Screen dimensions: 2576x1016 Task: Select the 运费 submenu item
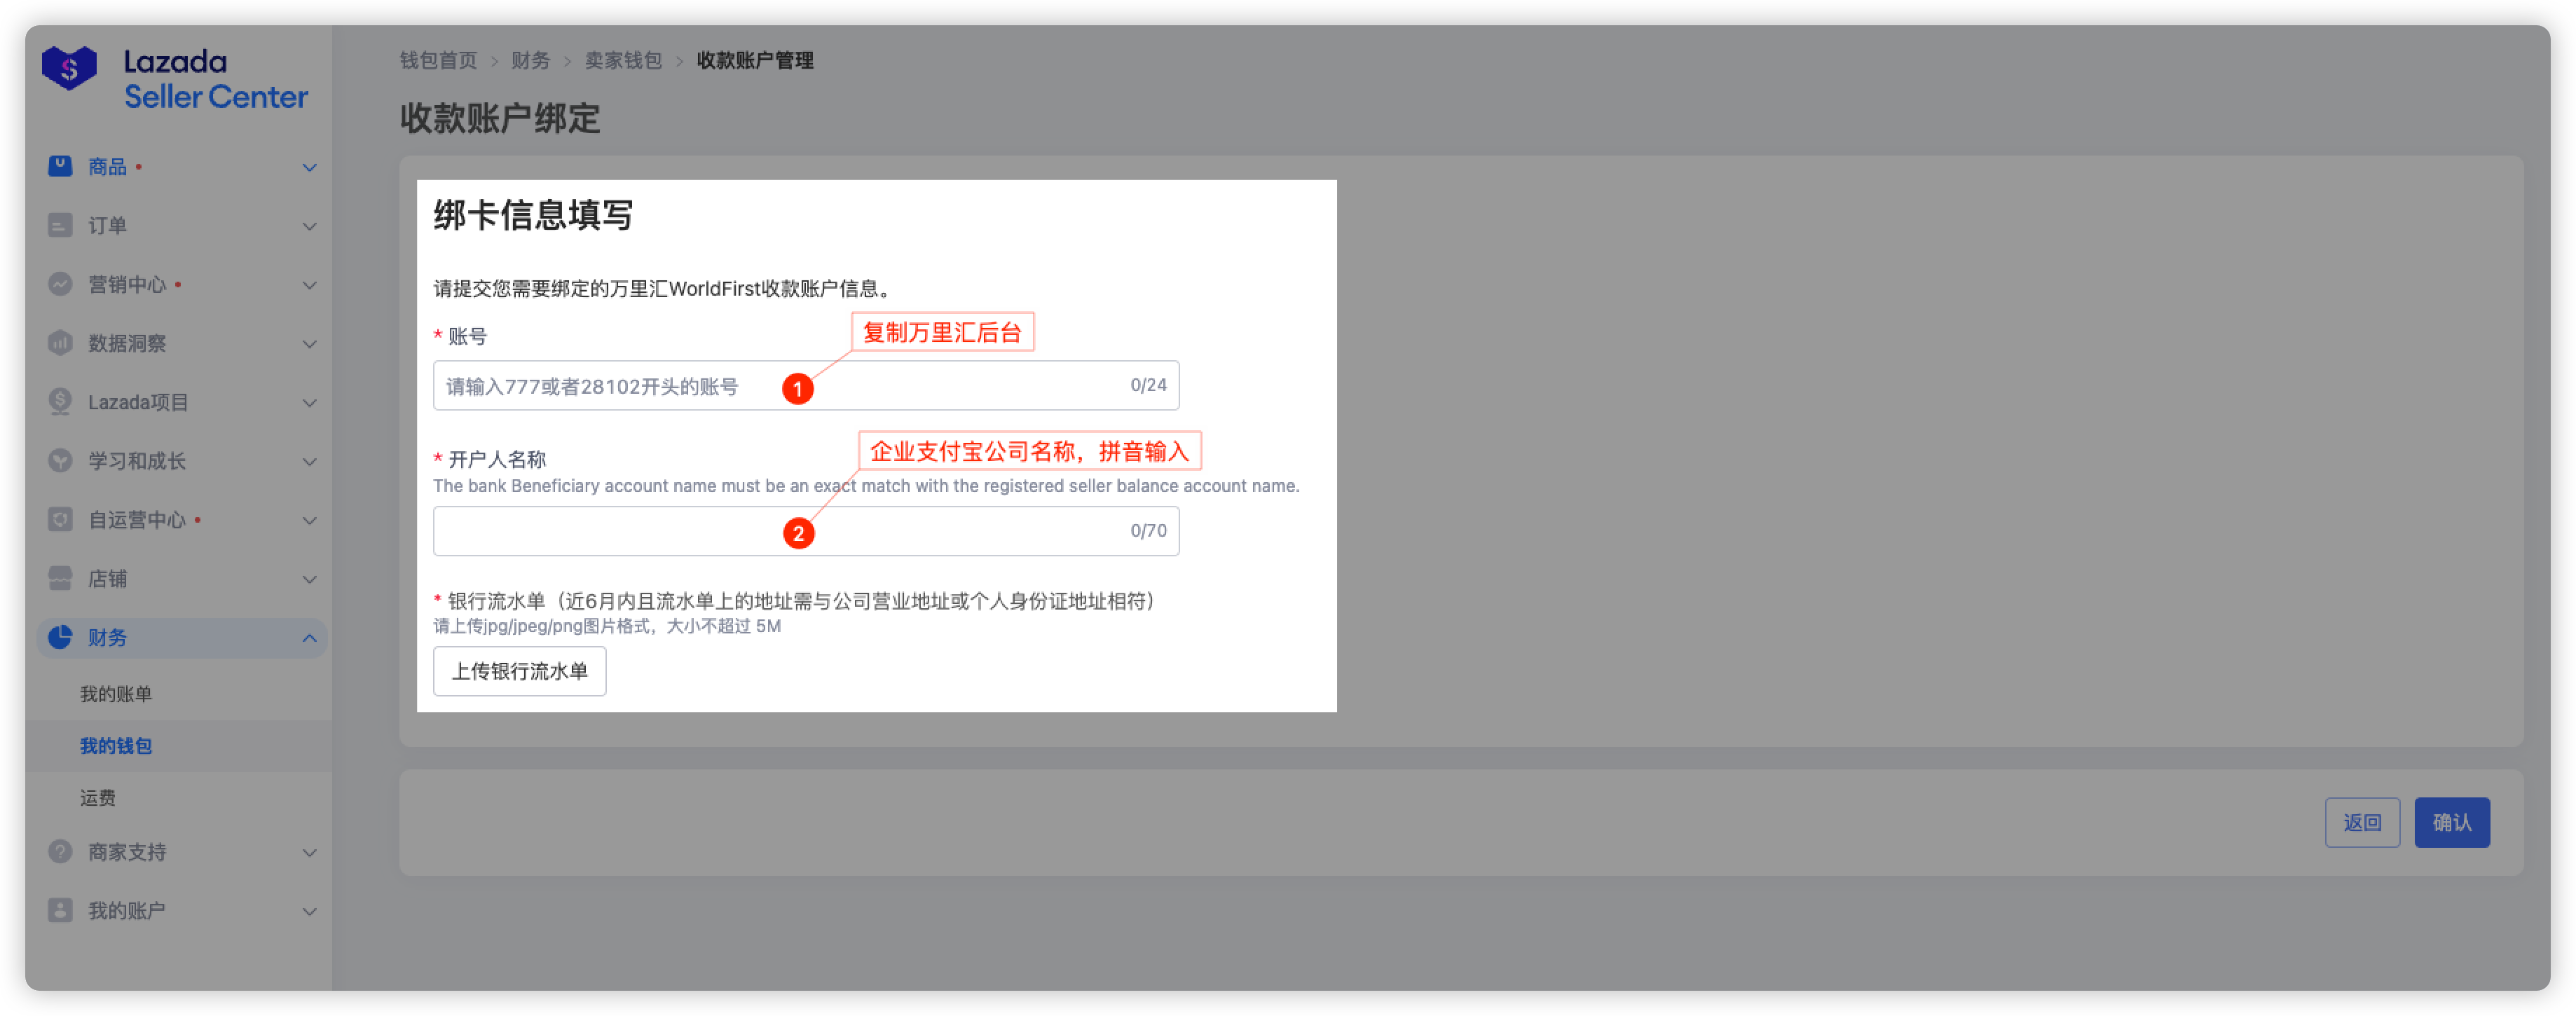(98, 798)
